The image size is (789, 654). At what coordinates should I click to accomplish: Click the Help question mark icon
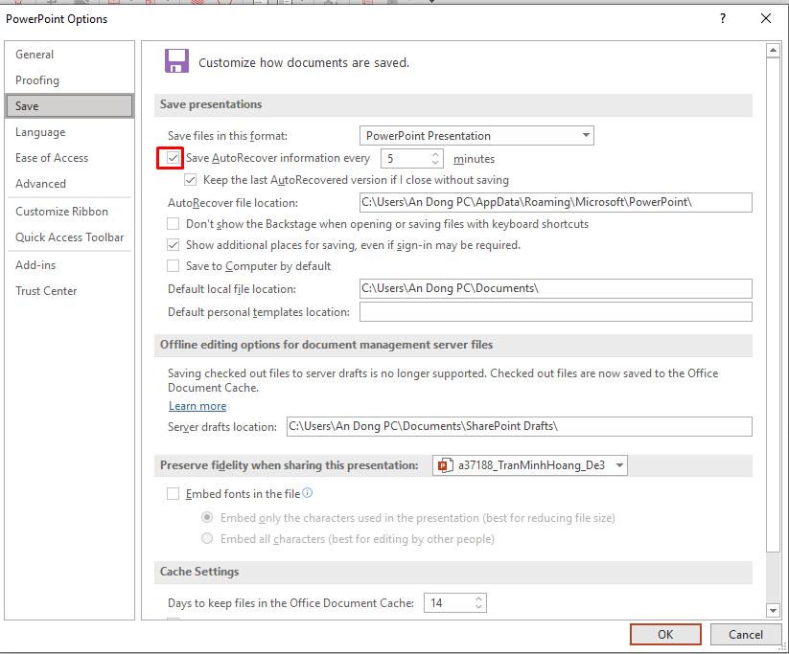[723, 18]
